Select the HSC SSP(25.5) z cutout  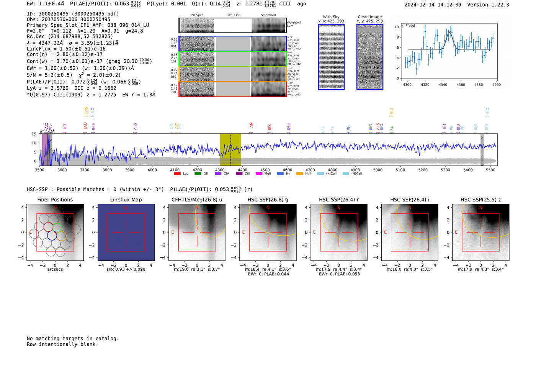tap(480, 232)
